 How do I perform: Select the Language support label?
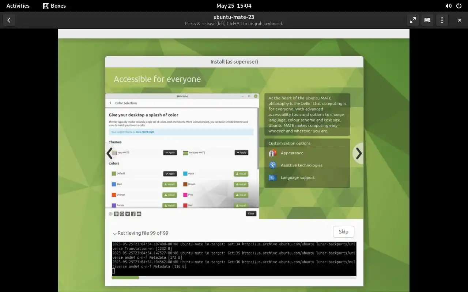(298, 177)
